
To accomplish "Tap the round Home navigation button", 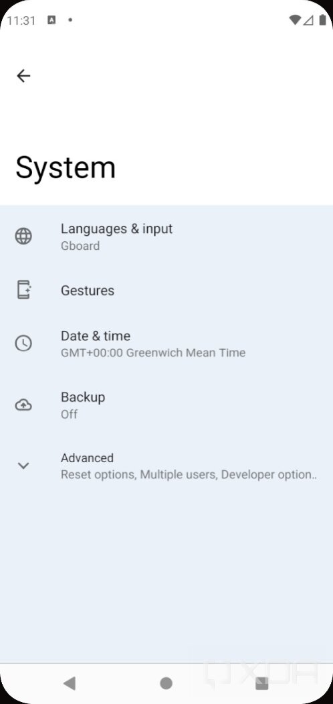I will pyautogui.click(x=166, y=683).
